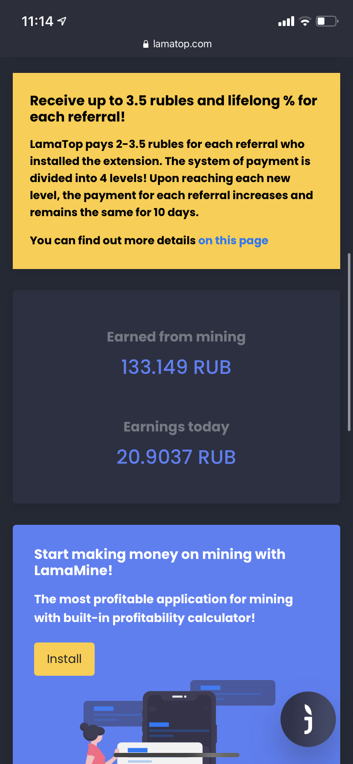Tap the "Earned from mining" label
The height and width of the screenshot is (764, 353).
click(176, 337)
